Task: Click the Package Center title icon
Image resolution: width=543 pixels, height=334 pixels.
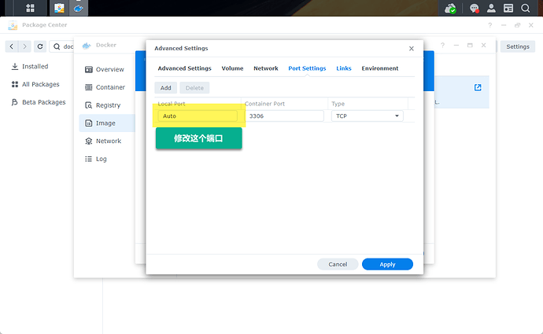Action: (13, 25)
